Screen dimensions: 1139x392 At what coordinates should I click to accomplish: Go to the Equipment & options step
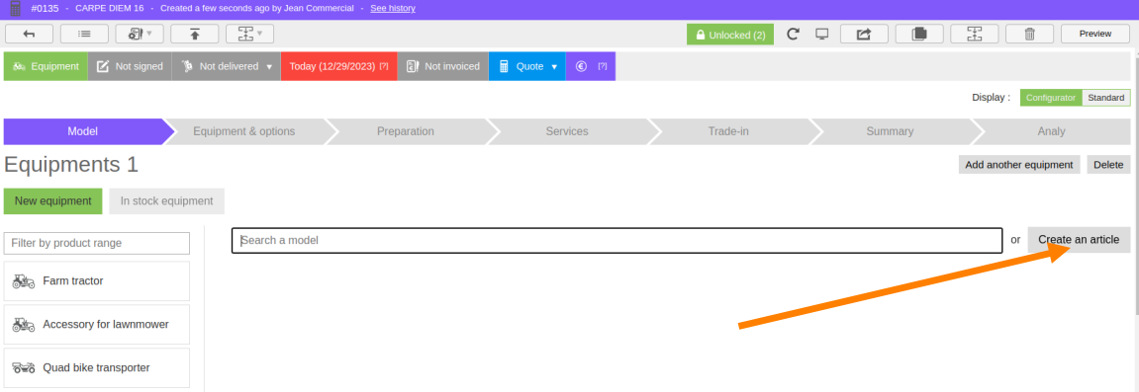(244, 132)
